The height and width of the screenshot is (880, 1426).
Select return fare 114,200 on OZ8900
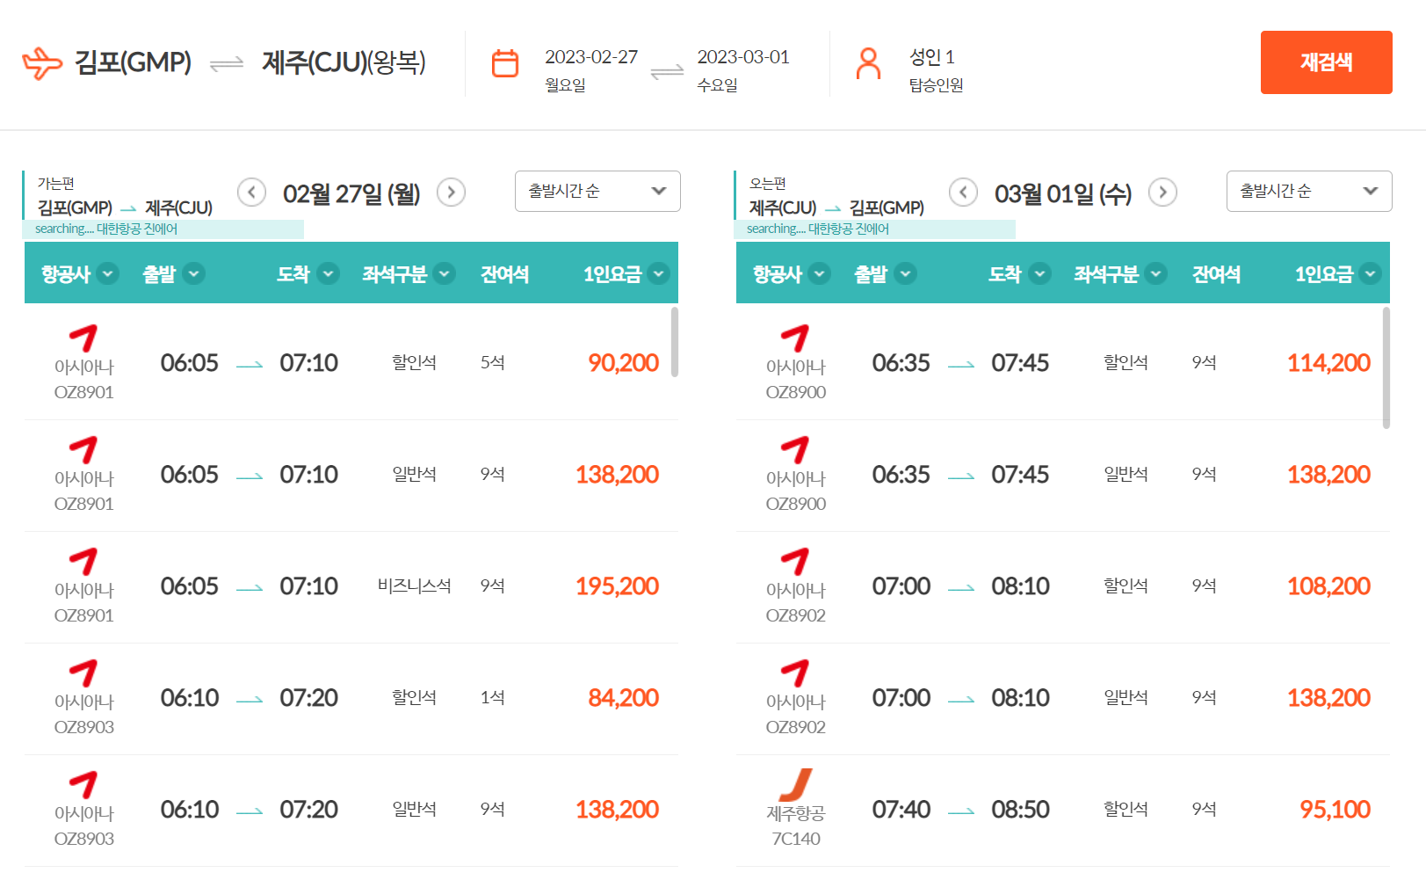click(x=1328, y=362)
